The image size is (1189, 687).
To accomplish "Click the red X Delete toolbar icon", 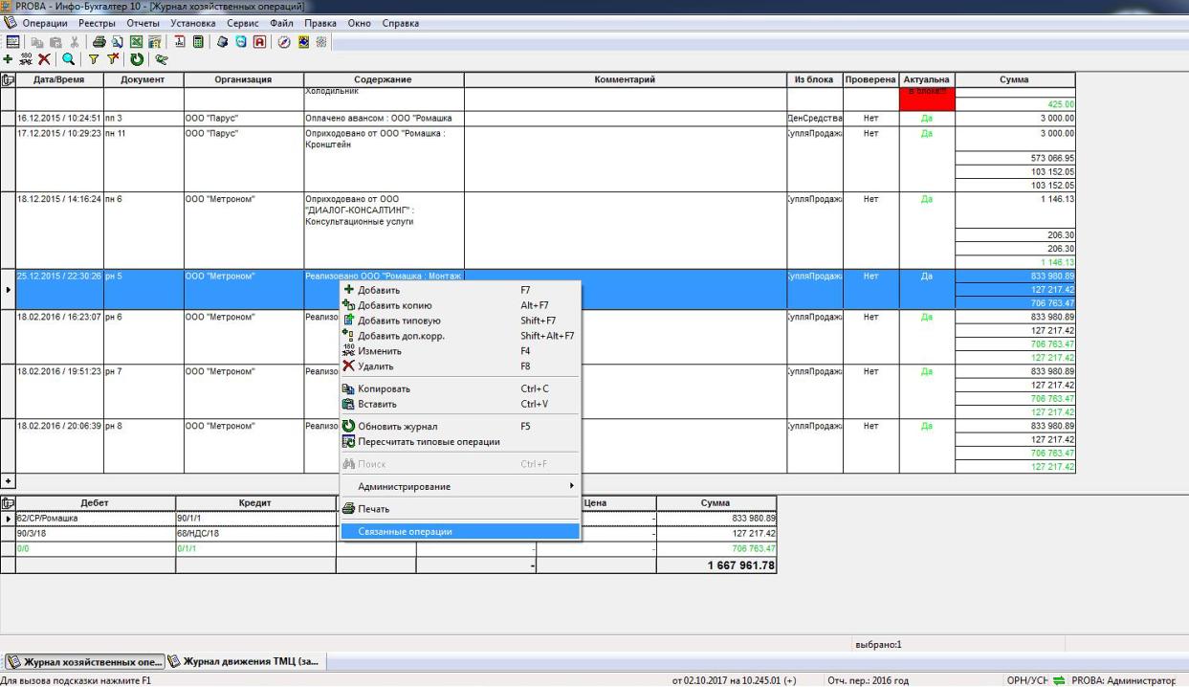I will (x=44, y=58).
